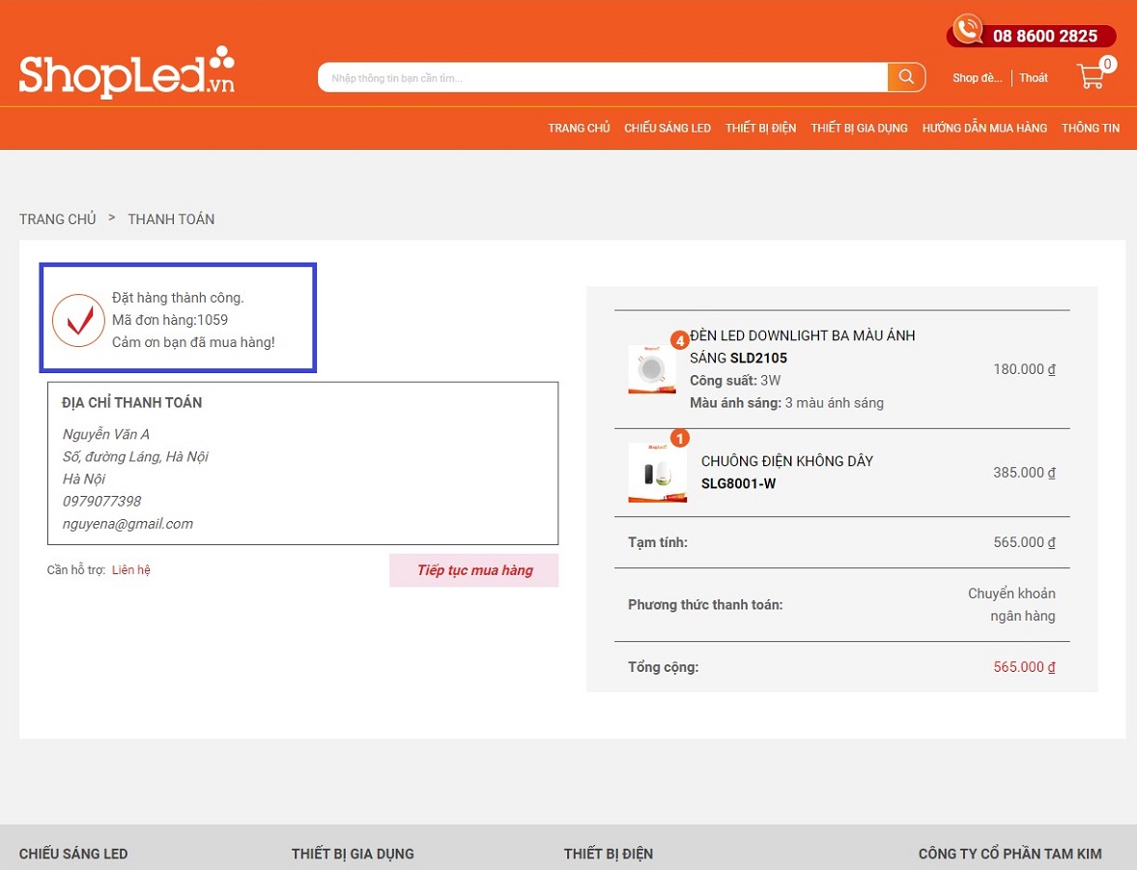The height and width of the screenshot is (870, 1137).
Task: Open the Thiết Bị Gia Dụng menu
Action: pyautogui.click(x=859, y=129)
